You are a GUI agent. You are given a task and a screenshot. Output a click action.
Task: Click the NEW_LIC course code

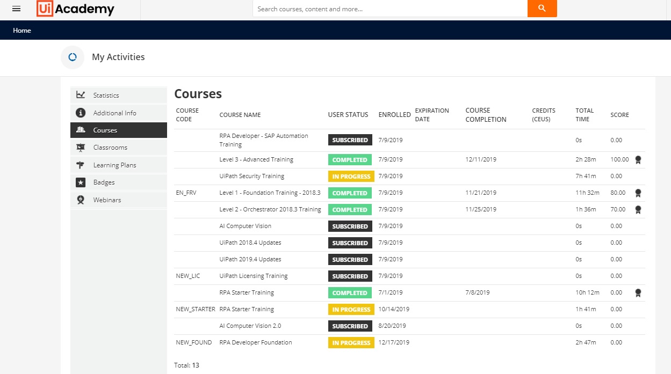[188, 276]
